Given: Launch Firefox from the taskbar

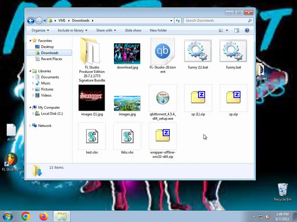Looking at the screenshot, I should tap(44, 216).
